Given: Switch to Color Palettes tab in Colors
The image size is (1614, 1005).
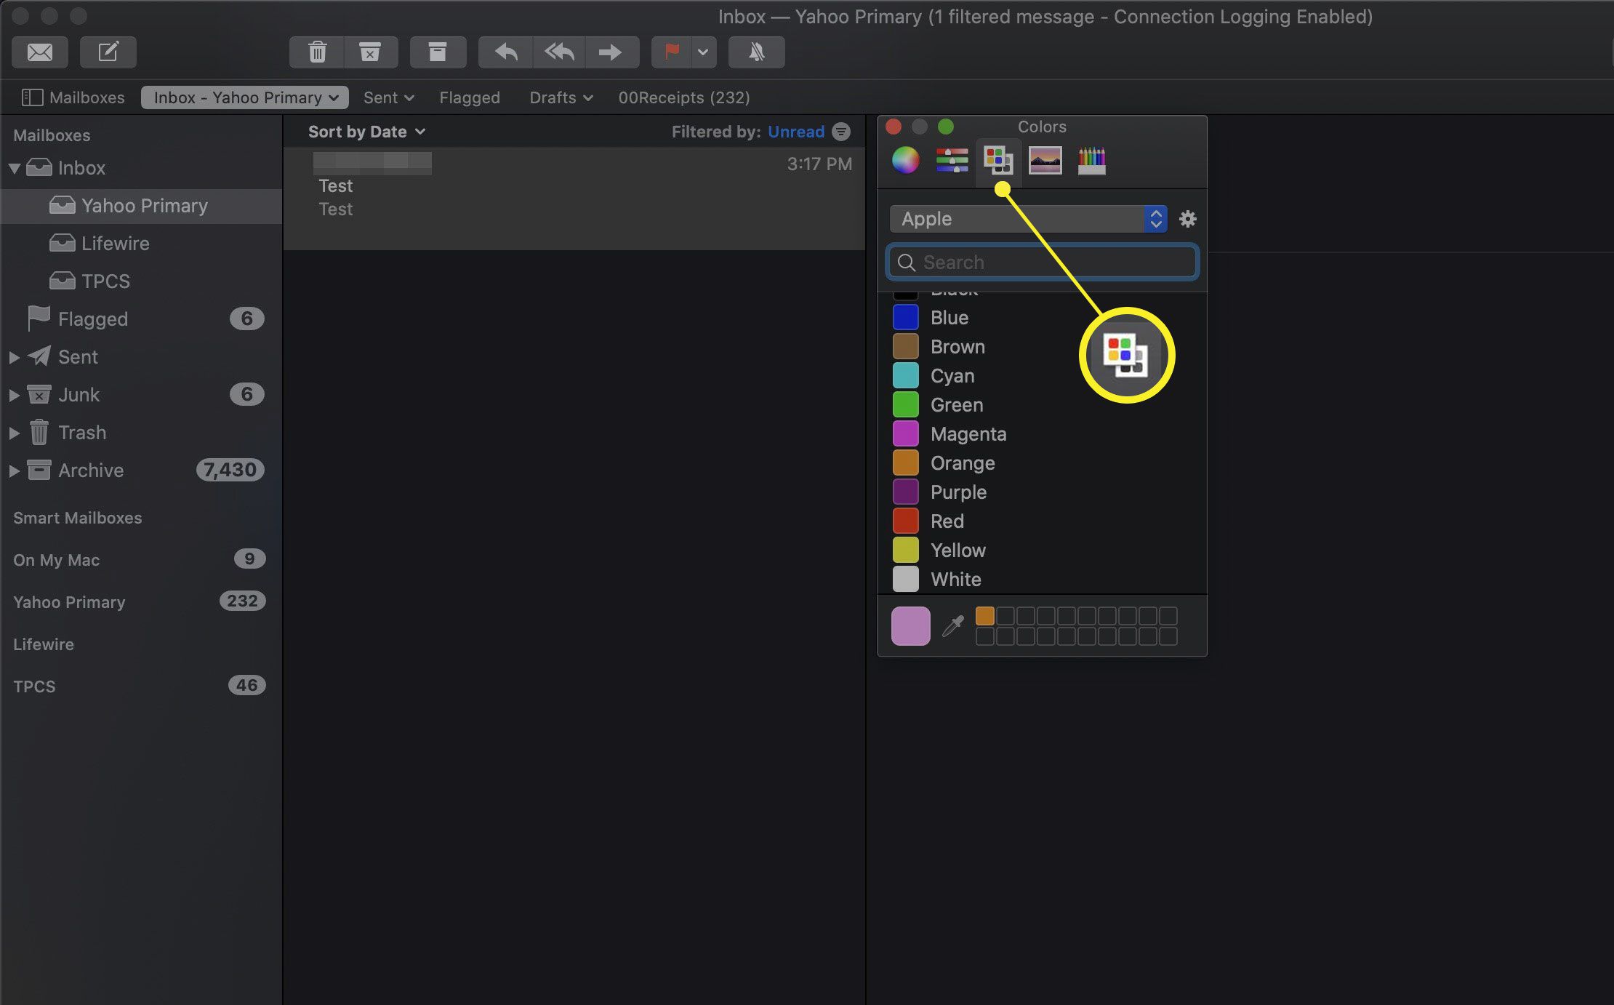Looking at the screenshot, I should (998, 160).
